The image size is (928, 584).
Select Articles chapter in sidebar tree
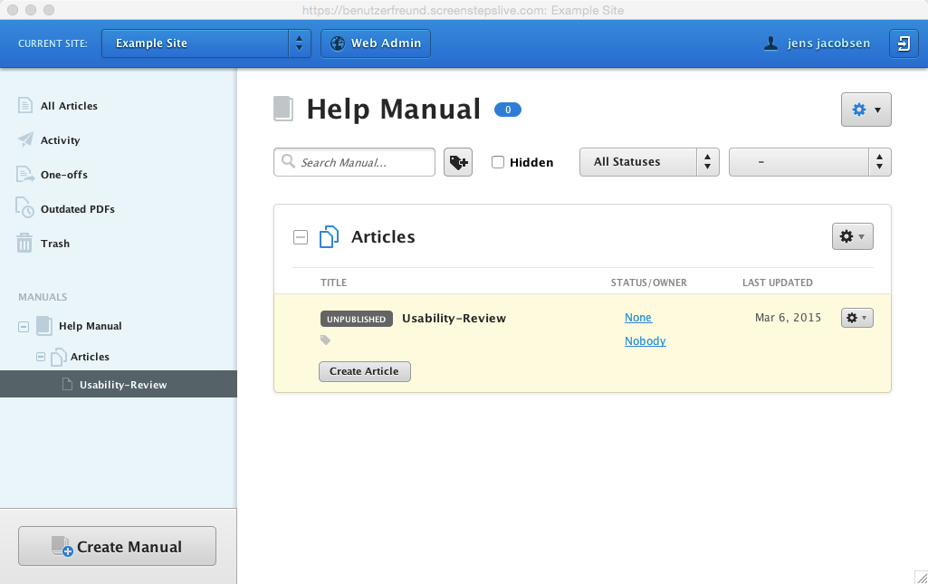90,357
